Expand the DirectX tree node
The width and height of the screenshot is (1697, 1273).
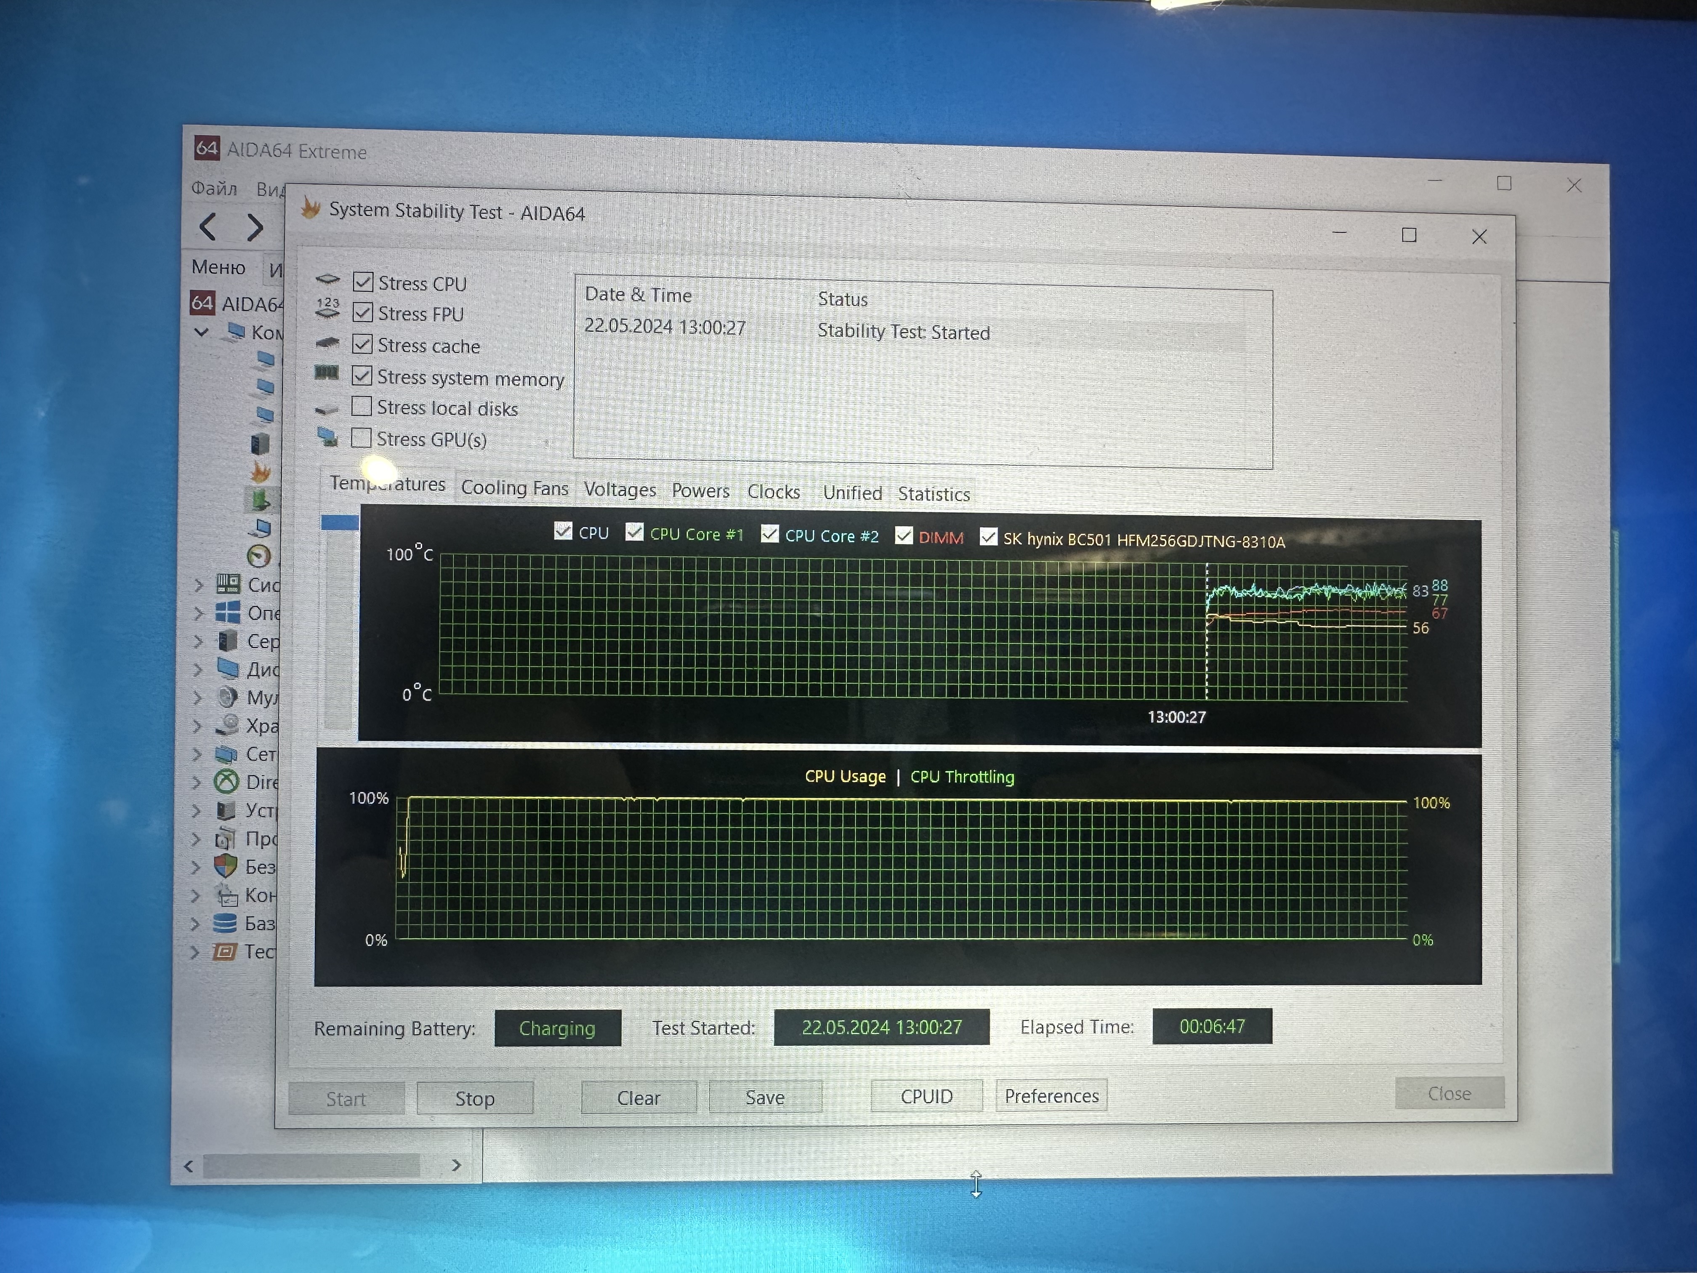(x=197, y=782)
